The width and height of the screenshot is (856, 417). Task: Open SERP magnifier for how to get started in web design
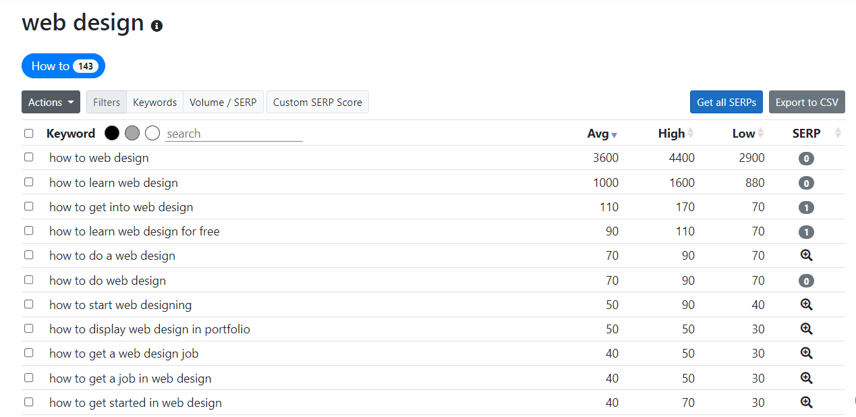tap(806, 402)
